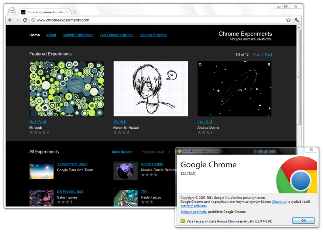Minimize the browser window

tap(279, 6)
